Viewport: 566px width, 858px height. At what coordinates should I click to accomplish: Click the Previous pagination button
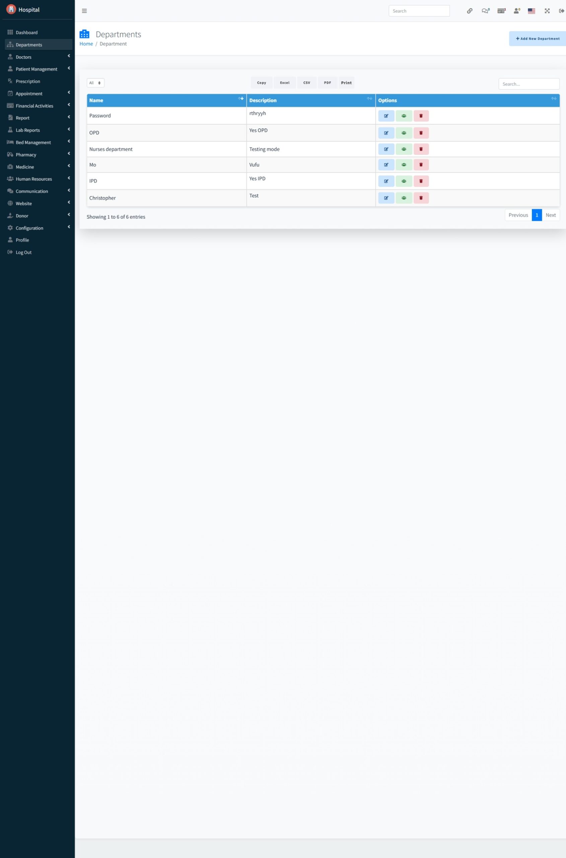pos(518,215)
